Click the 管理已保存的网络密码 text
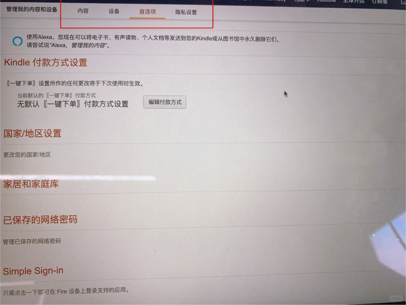Image resolution: width=406 pixels, height=305 pixels. tap(32, 241)
